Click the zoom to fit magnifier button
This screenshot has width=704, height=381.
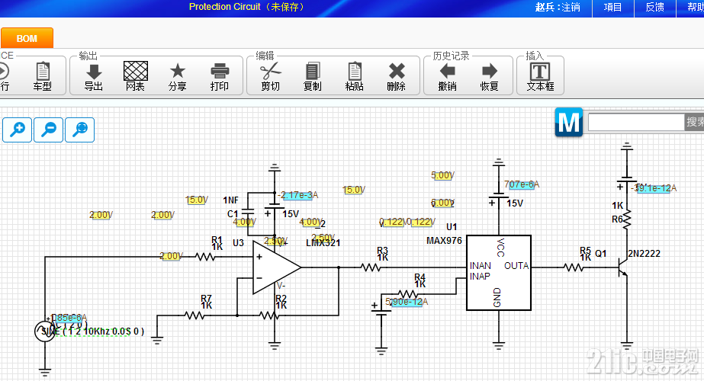(x=80, y=130)
